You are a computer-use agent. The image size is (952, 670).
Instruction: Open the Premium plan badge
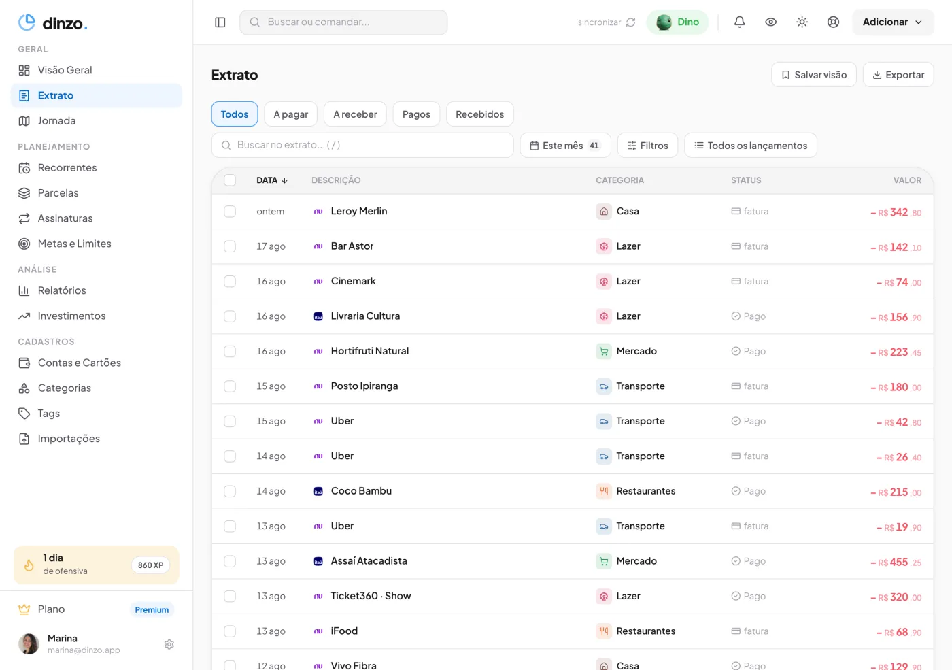pos(152,609)
